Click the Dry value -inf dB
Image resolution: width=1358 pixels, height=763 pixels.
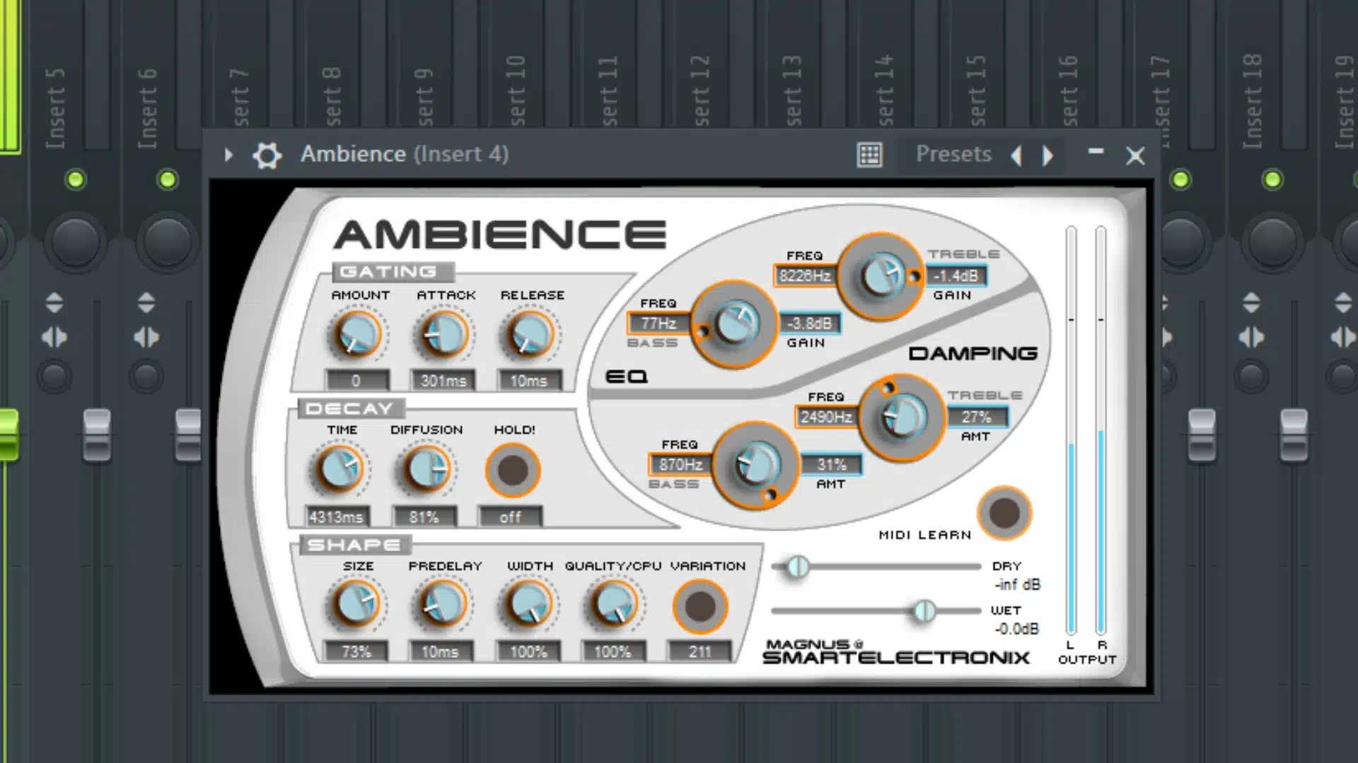tap(1017, 584)
